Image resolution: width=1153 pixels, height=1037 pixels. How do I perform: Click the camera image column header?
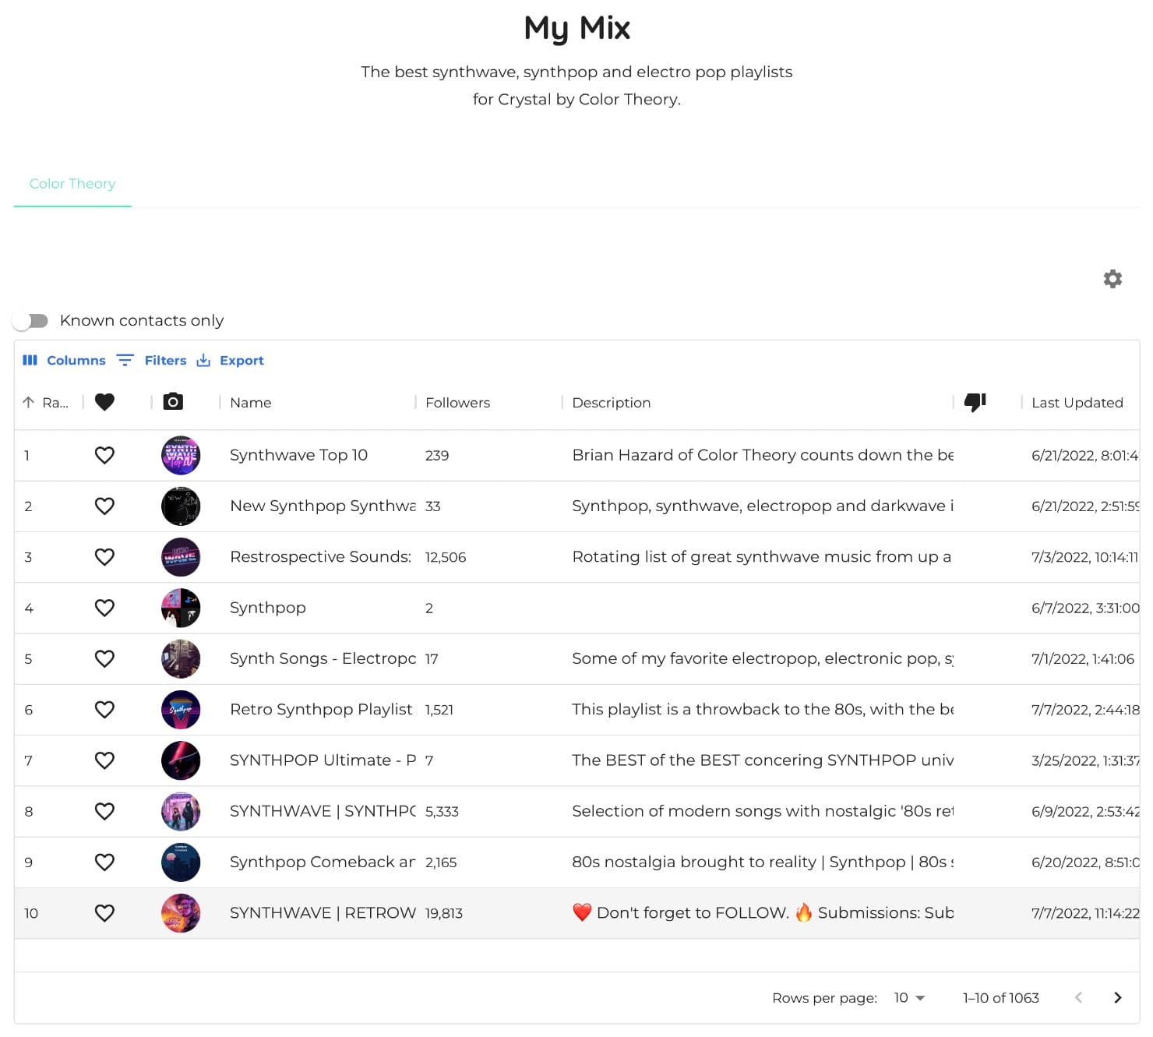click(x=173, y=402)
